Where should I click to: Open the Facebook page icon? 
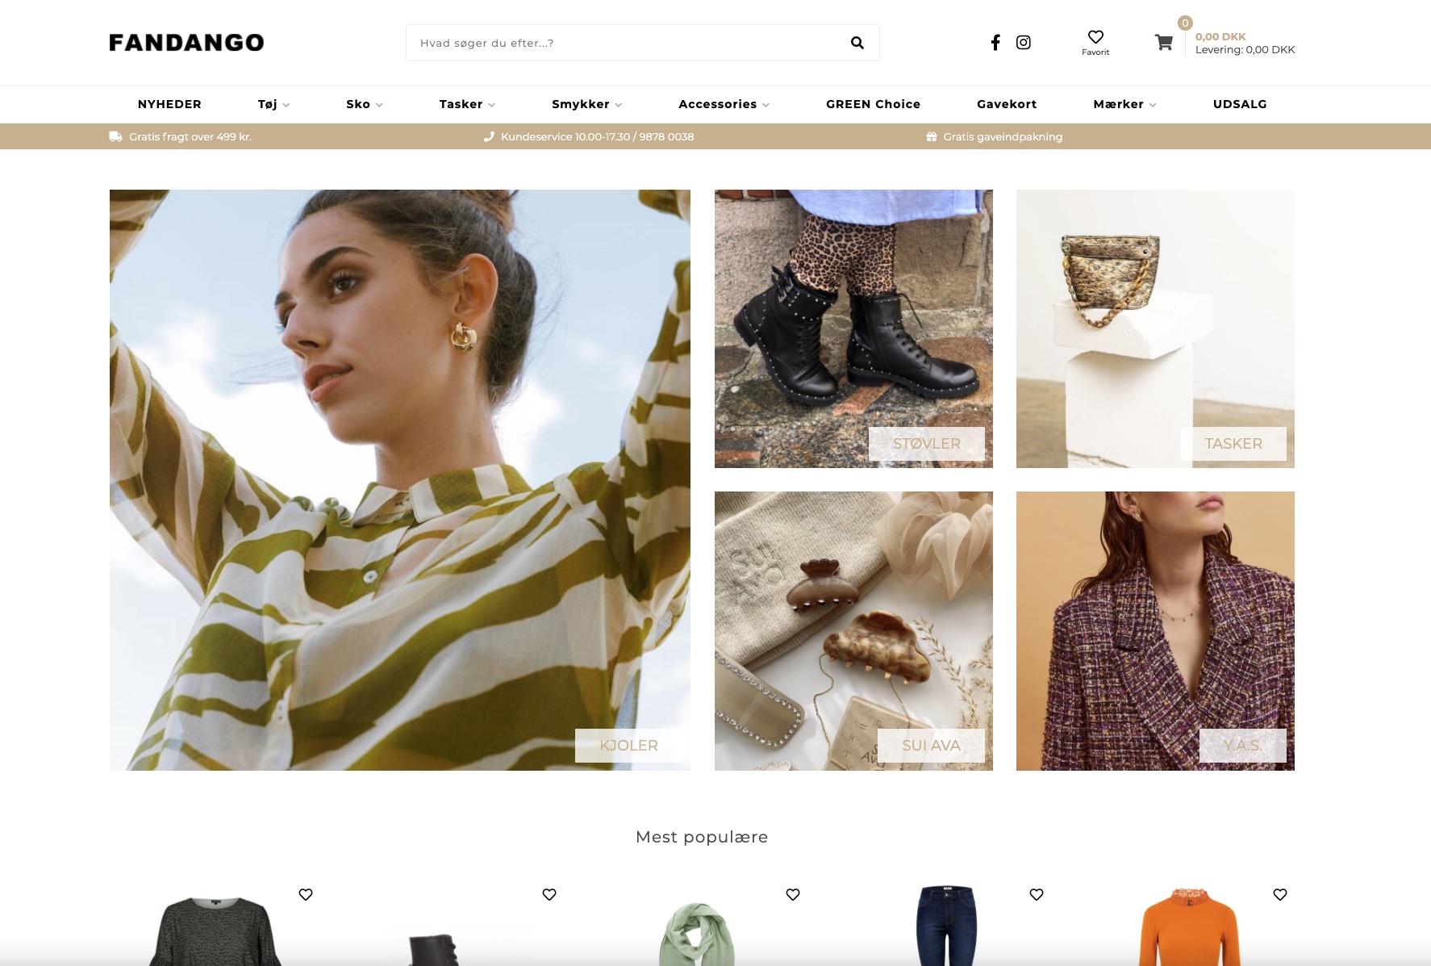[x=995, y=43]
